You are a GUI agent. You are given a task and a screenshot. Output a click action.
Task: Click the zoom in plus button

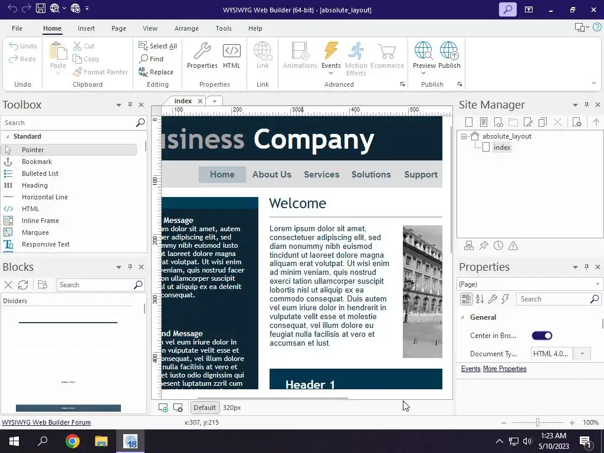pyautogui.click(x=572, y=422)
